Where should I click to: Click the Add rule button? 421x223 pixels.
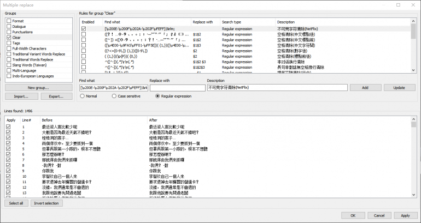[365, 88]
